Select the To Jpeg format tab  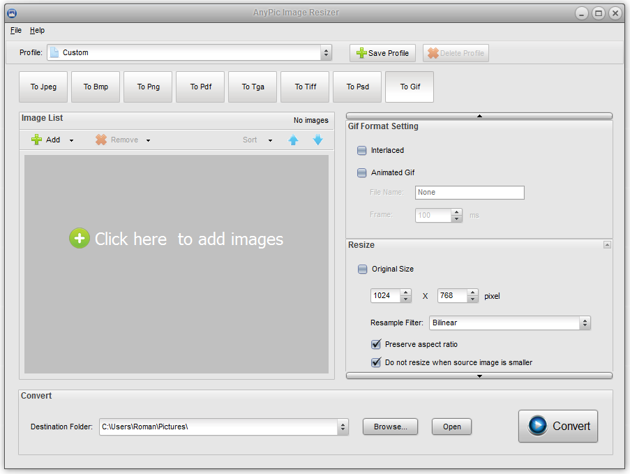coord(43,87)
